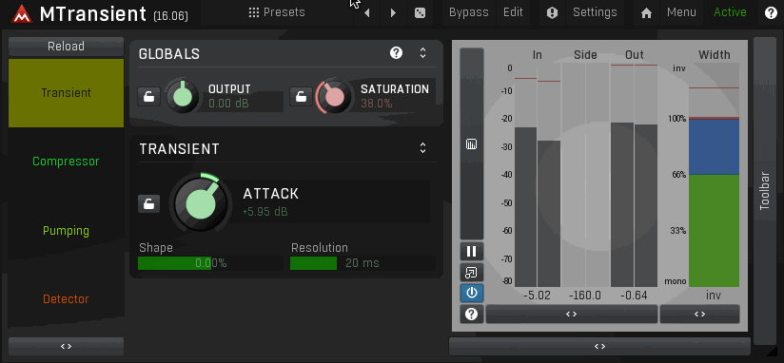
Task: Toggle the Attack parameter lock
Action: click(x=149, y=203)
